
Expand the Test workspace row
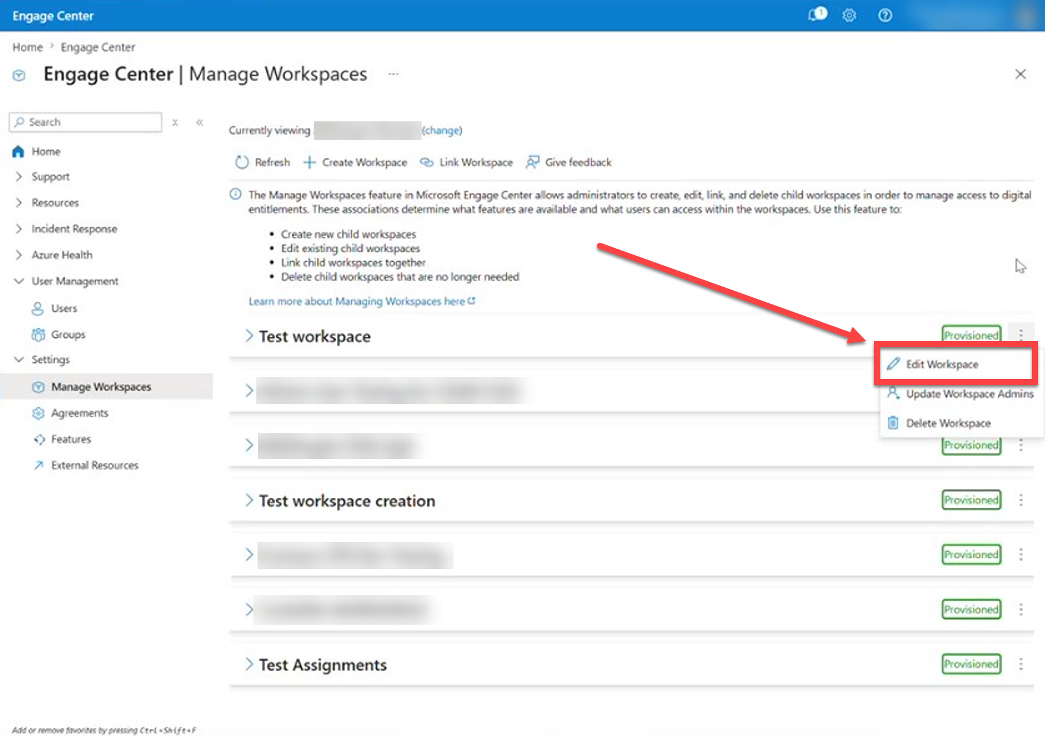pyautogui.click(x=249, y=336)
